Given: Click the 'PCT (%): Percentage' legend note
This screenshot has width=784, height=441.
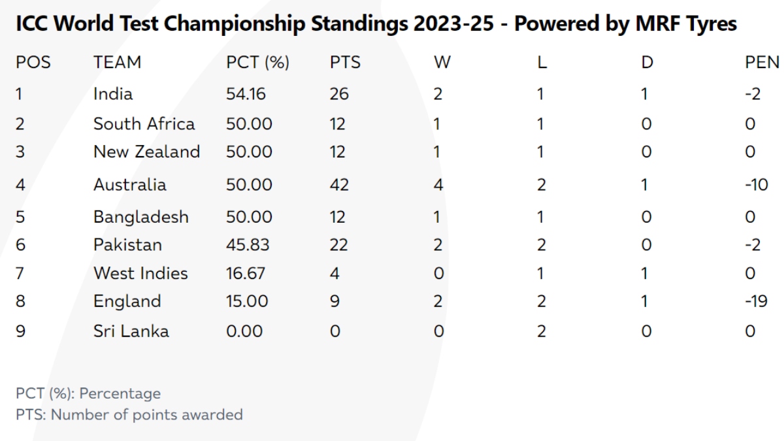Looking at the screenshot, I should [x=88, y=393].
